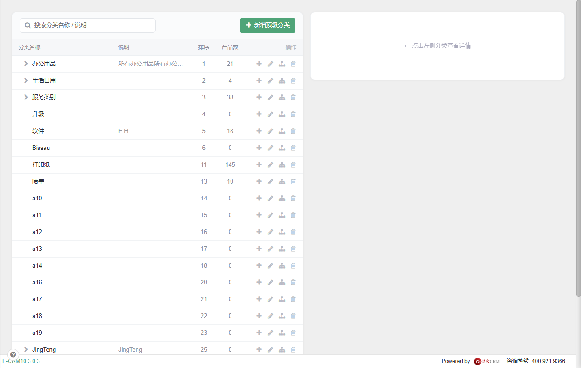Viewport: 581px width, 368px height.
Task: Click product count 38 in 服务类别 row
Action: click(x=230, y=97)
